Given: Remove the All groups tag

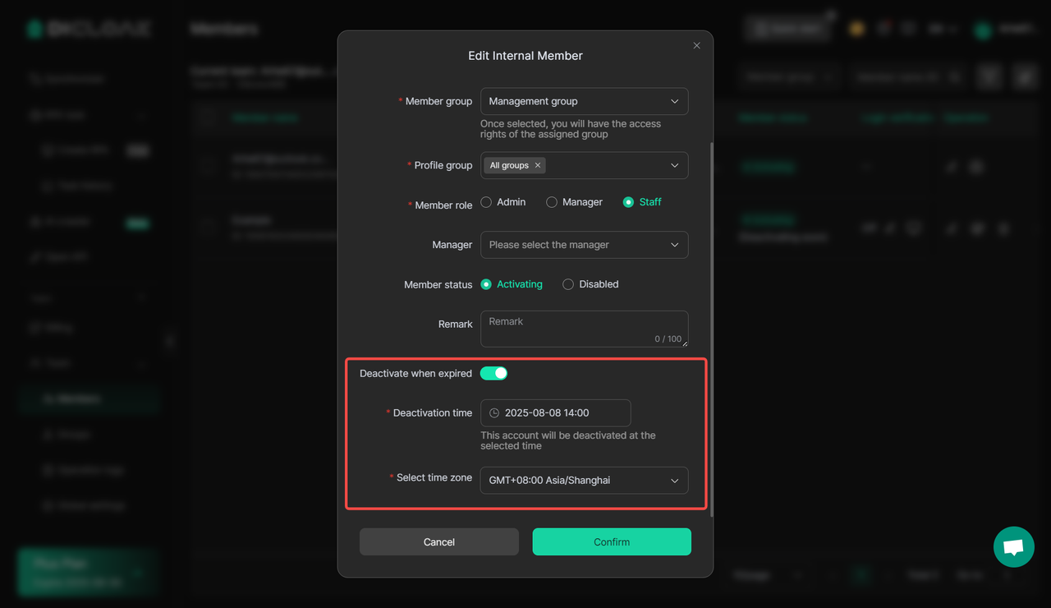Looking at the screenshot, I should pos(538,165).
